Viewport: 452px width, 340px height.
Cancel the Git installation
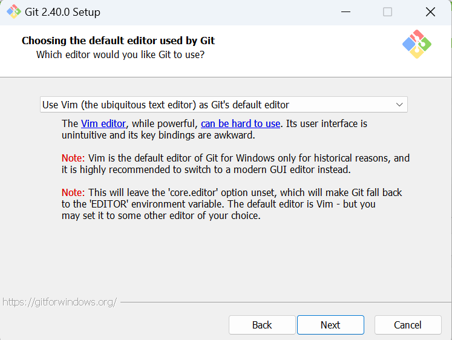click(408, 325)
